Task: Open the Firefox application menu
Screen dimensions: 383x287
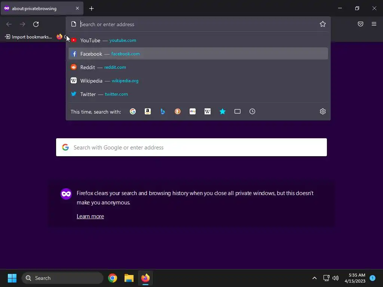Action: [x=374, y=24]
